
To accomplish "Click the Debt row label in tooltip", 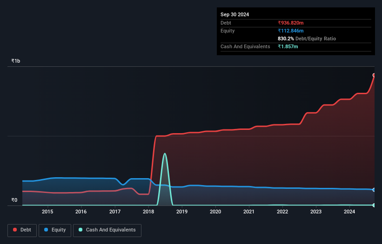I will [226, 23].
